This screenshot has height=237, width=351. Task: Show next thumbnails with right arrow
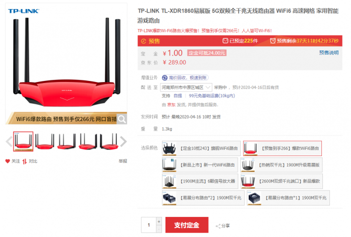coord(123,141)
